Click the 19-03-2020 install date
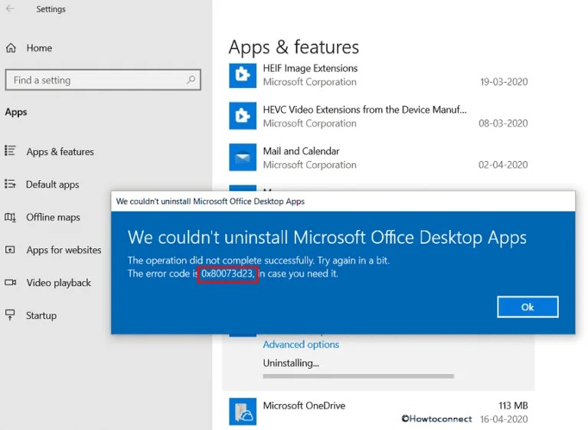This screenshot has height=430, width=588. [x=504, y=82]
